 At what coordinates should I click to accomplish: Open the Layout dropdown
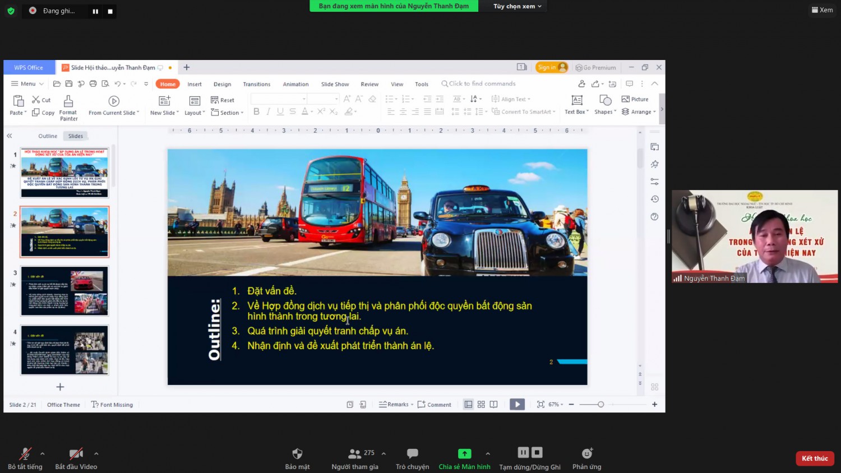pyautogui.click(x=195, y=113)
